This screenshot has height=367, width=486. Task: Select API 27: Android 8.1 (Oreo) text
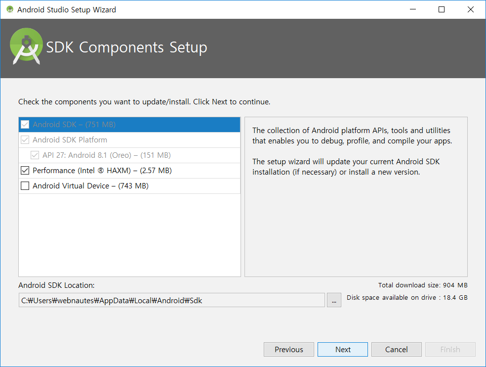pos(107,155)
